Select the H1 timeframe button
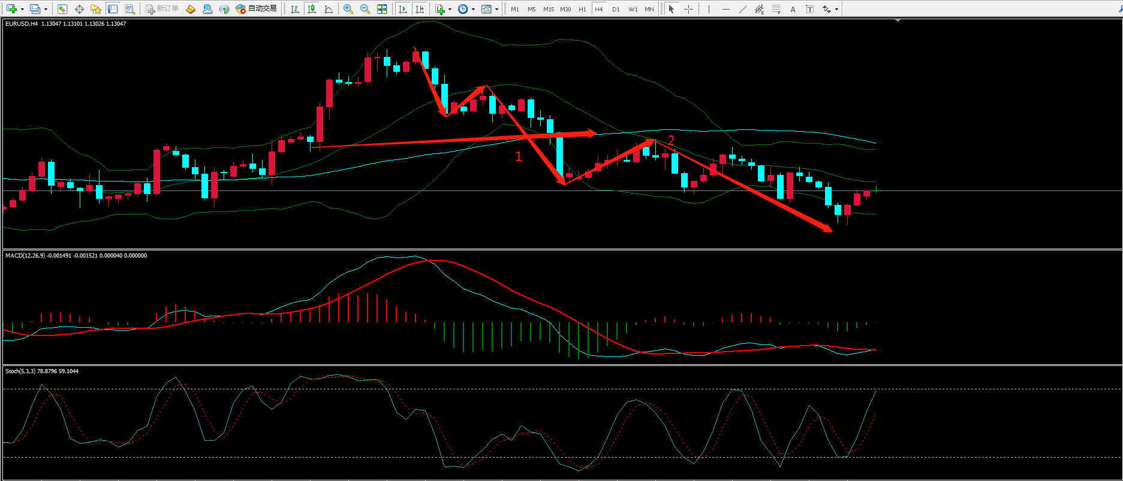The height and width of the screenshot is (481, 1123). pyautogui.click(x=582, y=9)
